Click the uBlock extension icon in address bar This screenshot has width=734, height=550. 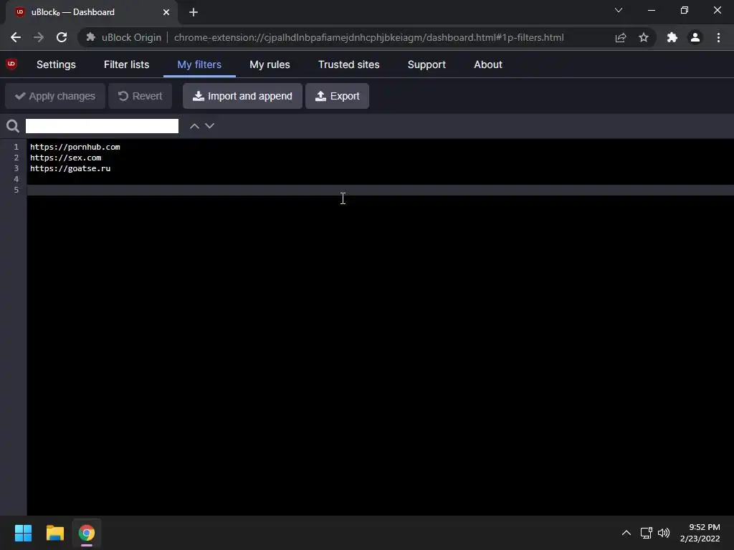point(91,37)
